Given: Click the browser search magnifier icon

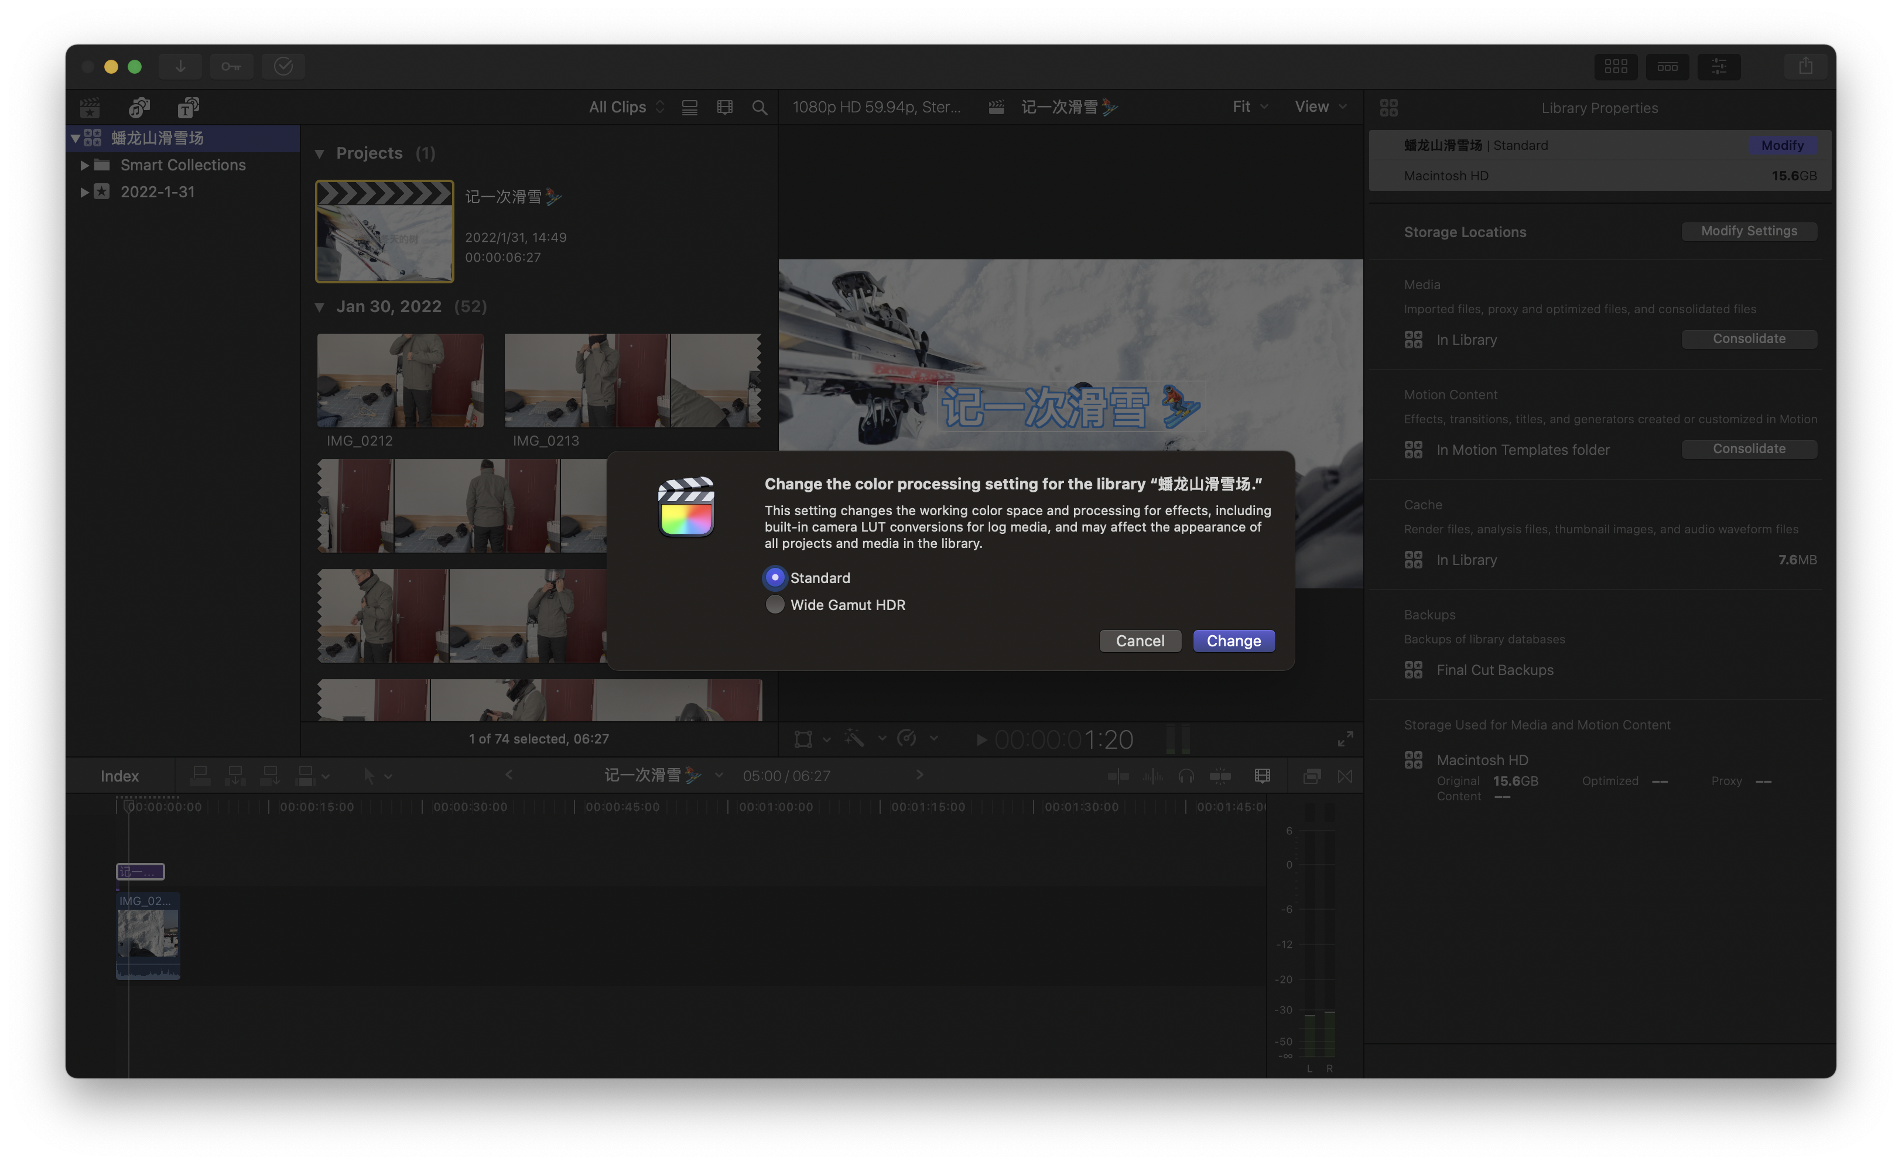Looking at the screenshot, I should click(x=760, y=108).
